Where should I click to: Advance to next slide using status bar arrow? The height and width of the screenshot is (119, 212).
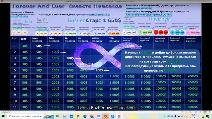coord(190,112)
